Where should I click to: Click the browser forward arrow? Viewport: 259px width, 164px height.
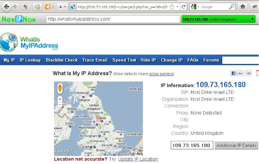click(x=15, y=7)
